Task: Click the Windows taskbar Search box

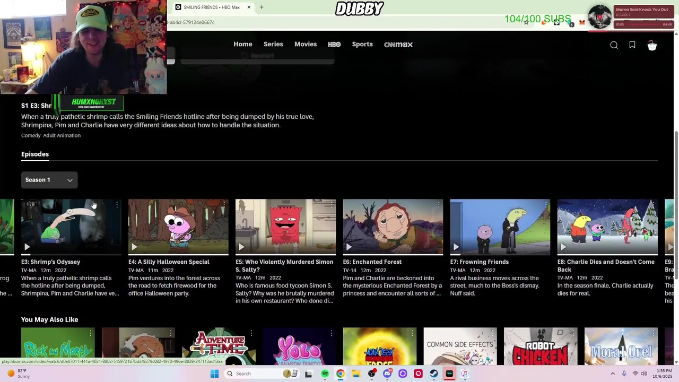Action: [261, 374]
